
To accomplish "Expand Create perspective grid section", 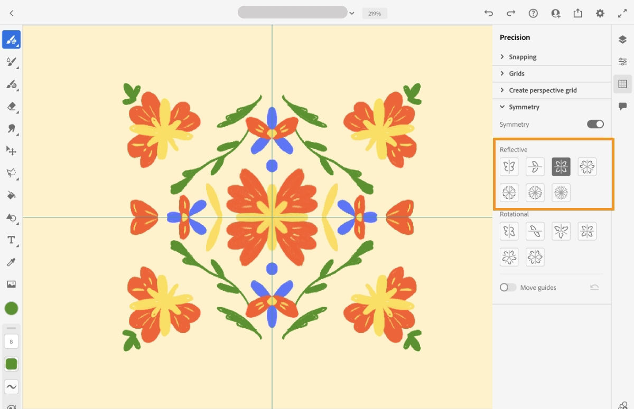I will [x=543, y=90].
